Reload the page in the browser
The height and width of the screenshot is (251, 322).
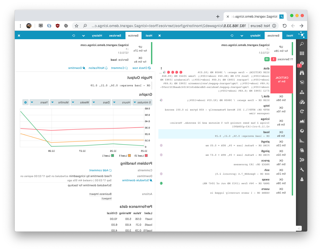coord(285,26)
